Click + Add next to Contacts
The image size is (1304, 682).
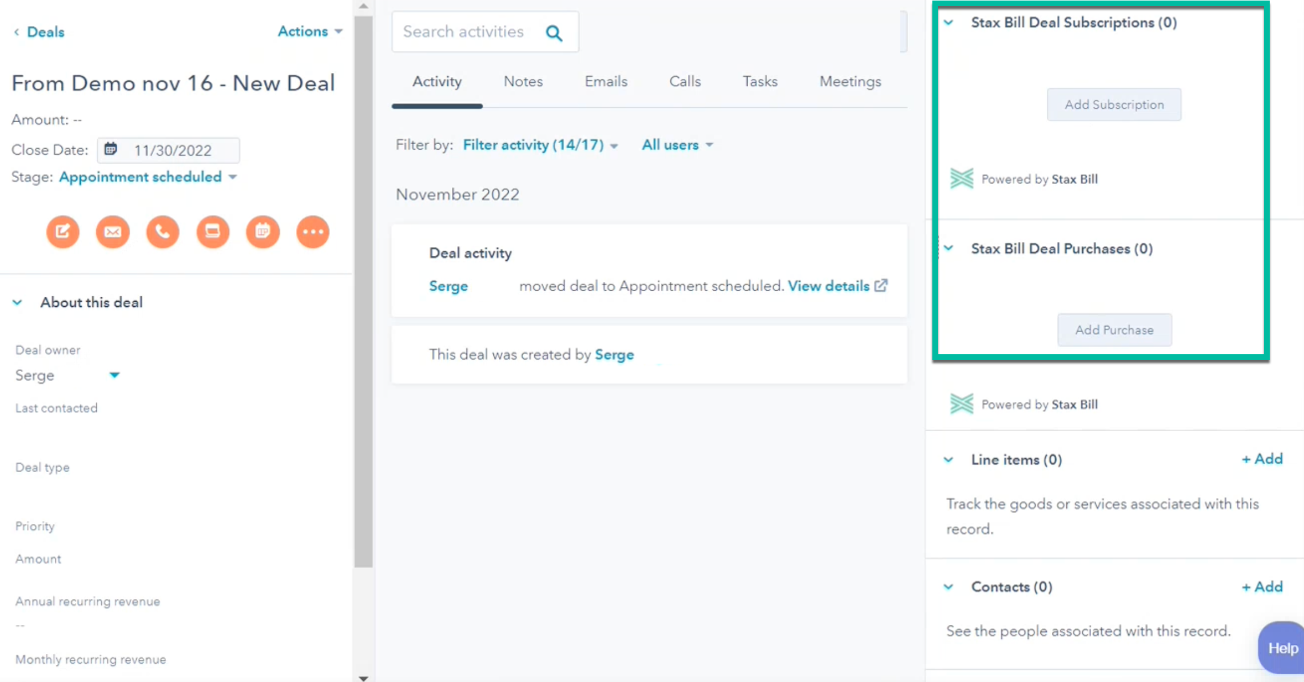[x=1262, y=586]
